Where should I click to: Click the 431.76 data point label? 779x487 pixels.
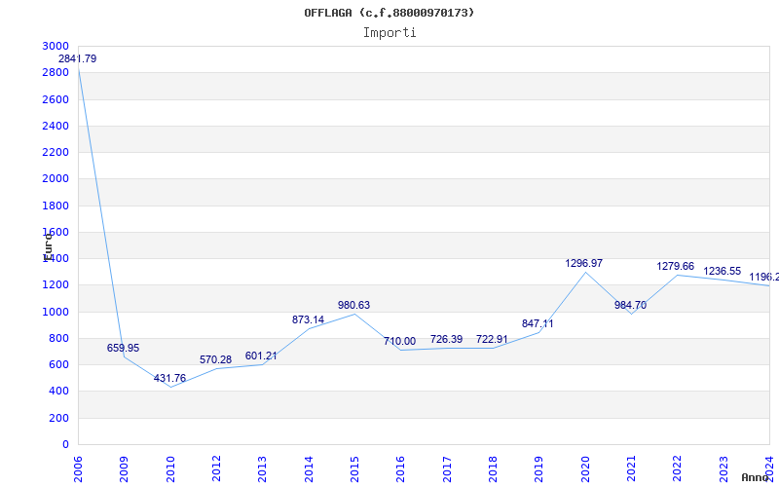click(169, 378)
